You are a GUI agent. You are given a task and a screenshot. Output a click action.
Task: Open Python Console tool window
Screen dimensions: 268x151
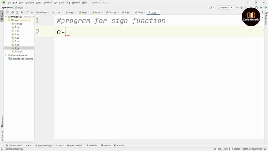tap(75, 146)
